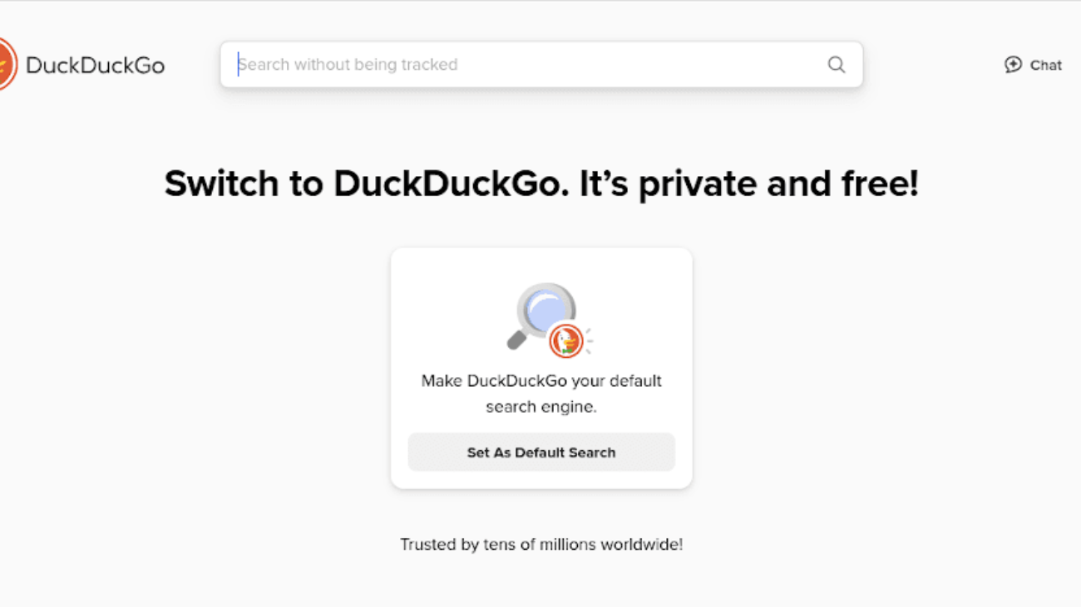This screenshot has height=607, width=1081.
Task: Click the headline about switching to DuckDuckGo
Action: (x=541, y=183)
